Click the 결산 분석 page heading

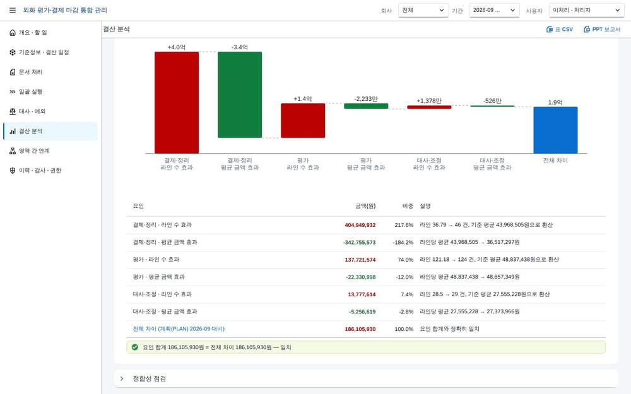click(116, 30)
